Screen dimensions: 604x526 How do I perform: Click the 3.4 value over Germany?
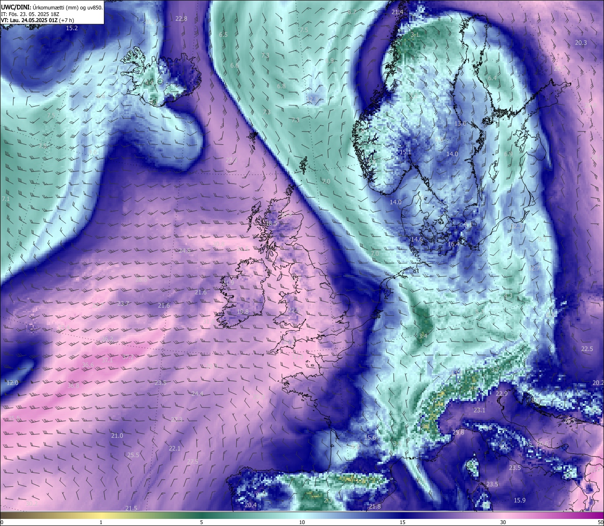coord(423,336)
